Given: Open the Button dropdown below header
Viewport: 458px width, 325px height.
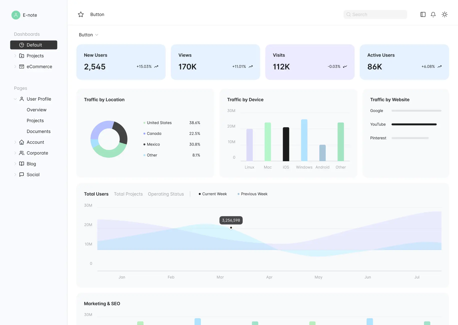Looking at the screenshot, I should (88, 35).
